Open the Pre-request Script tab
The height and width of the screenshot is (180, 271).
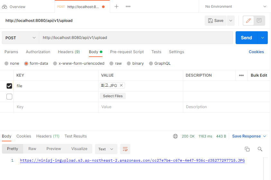tap(127, 52)
